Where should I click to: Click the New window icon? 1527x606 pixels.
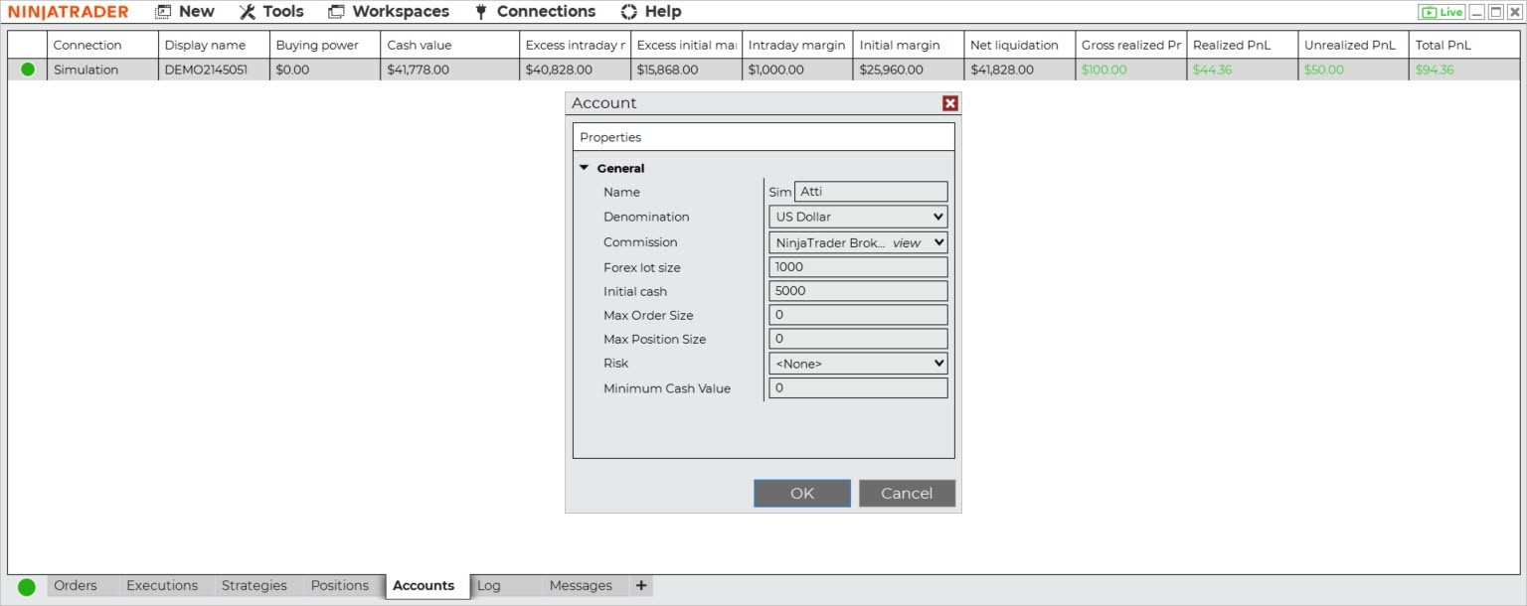click(x=163, y=12)
